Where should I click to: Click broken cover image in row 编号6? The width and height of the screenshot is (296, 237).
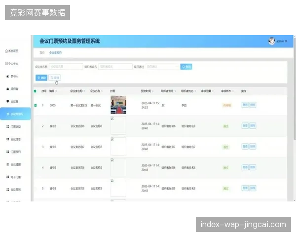(x=118, y=167)
